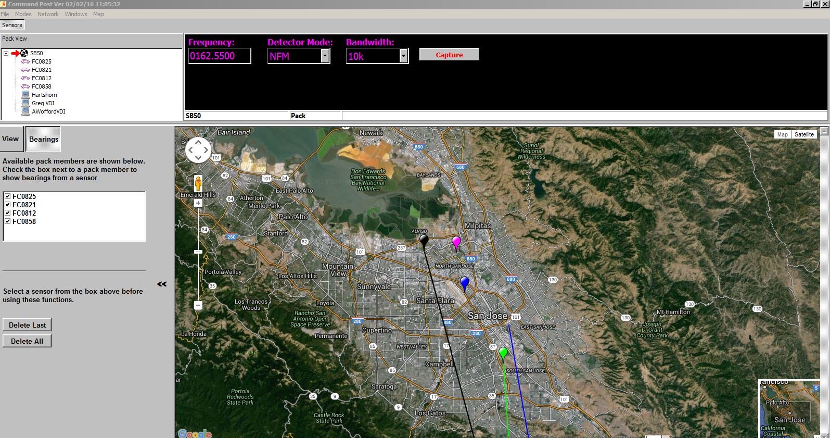Click the AWoffordVDI computer icon
This screenshot has width=830, height=438.
tap(25, 111)
